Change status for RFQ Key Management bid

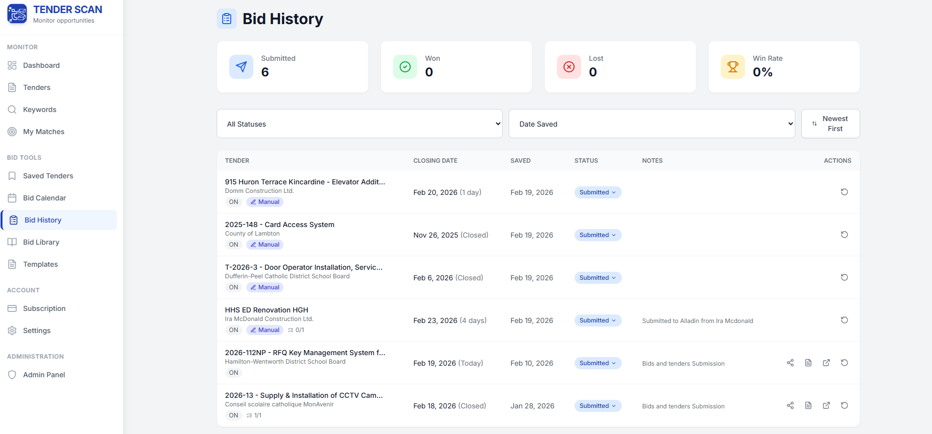point(598,363)
